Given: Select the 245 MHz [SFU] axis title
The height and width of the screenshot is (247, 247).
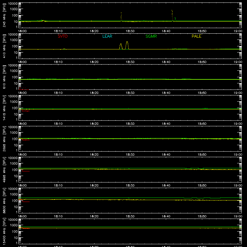Looking at the screenshot, I should click(4, 15).
